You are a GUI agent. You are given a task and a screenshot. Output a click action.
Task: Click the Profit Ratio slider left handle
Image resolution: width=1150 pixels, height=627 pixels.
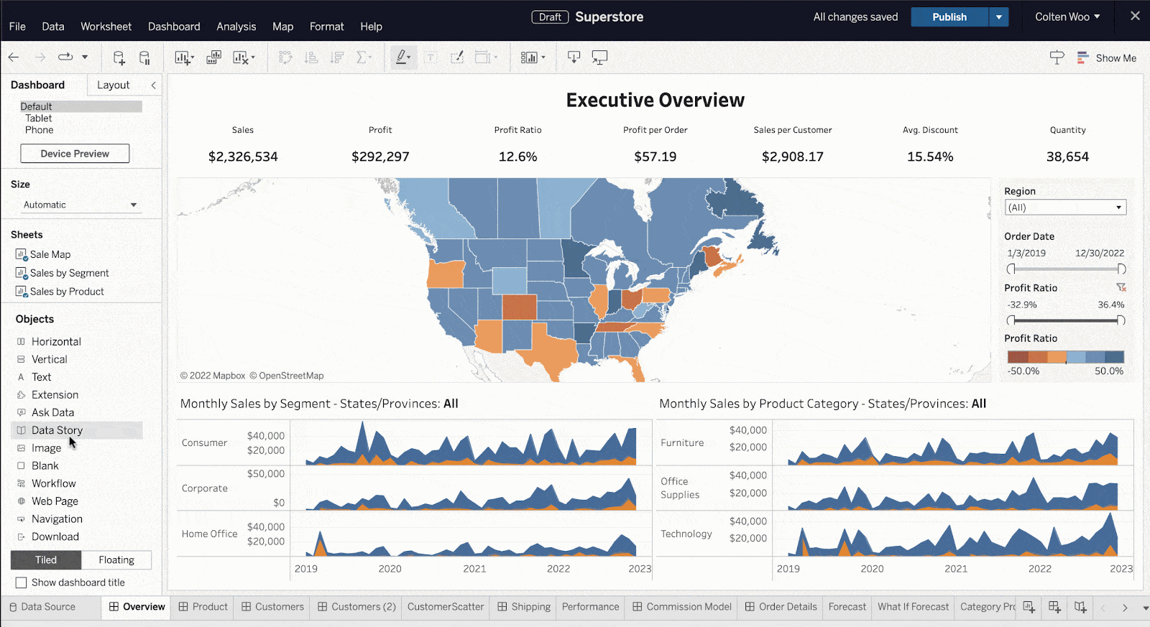point(1011,320)
